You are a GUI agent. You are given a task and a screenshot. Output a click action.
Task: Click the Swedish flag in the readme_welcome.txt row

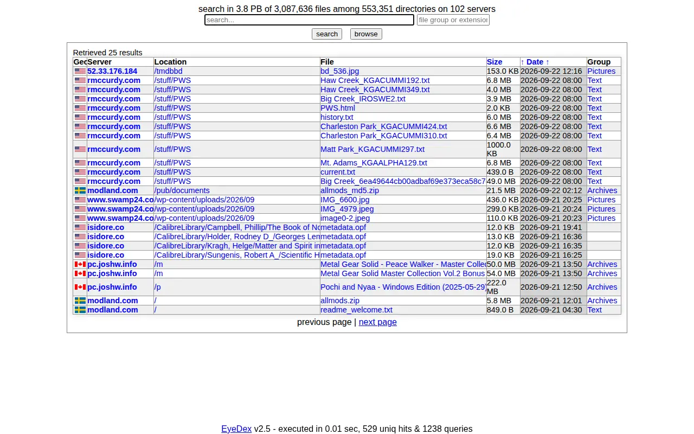pyautogui.click(x=80, y=310)
